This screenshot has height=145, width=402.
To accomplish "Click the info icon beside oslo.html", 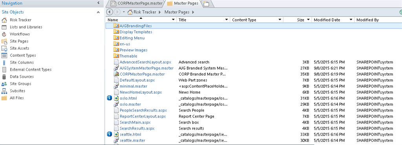I will 109,98.
